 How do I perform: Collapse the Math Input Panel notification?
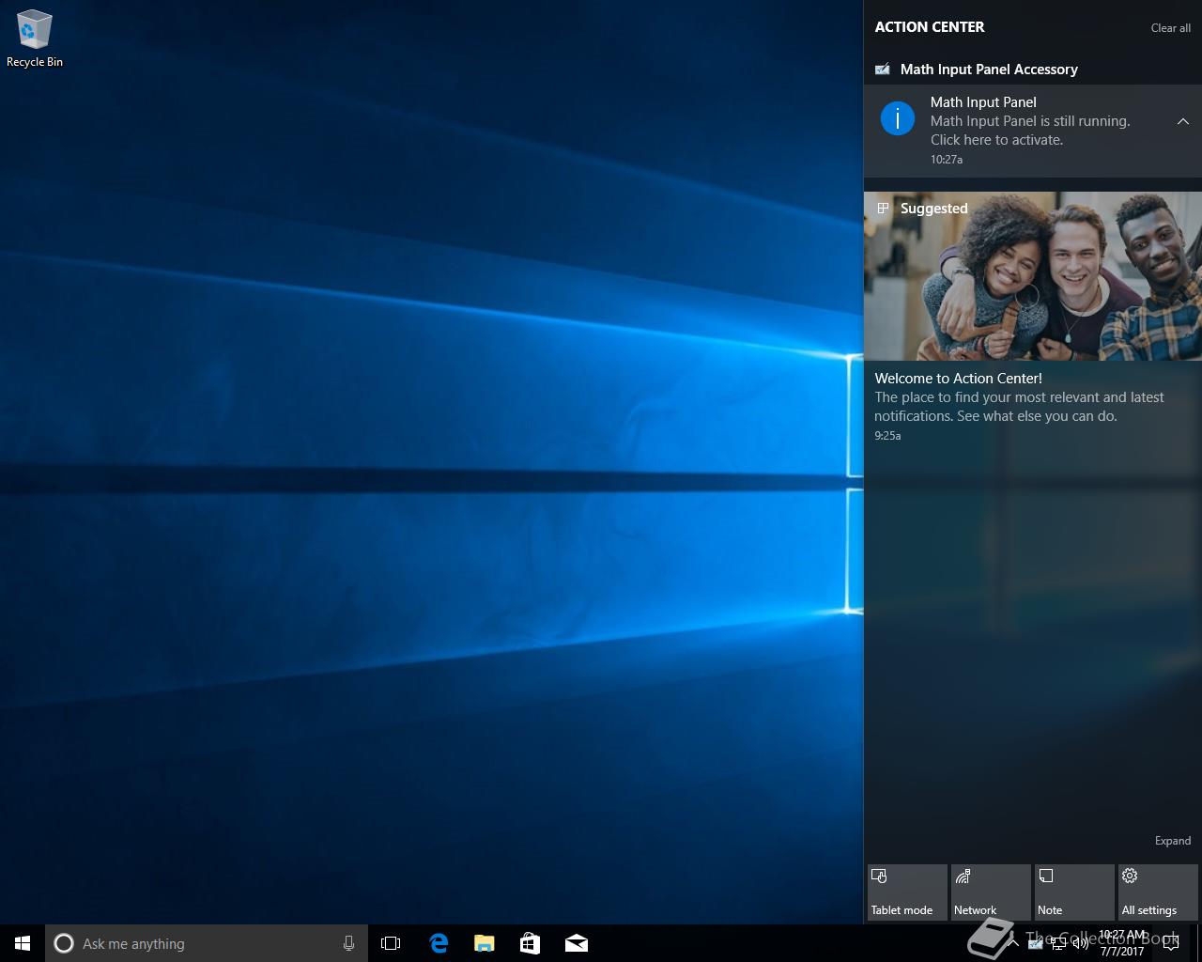pyautogui.click(x=1182, y=121)
